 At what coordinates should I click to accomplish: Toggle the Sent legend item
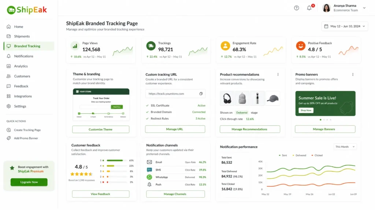283,155
